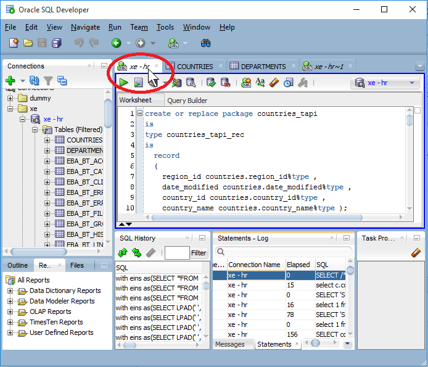Select the xe - hr connection node
The width and height of the screenshot is (428, 367).
click(x=53, y=119)
